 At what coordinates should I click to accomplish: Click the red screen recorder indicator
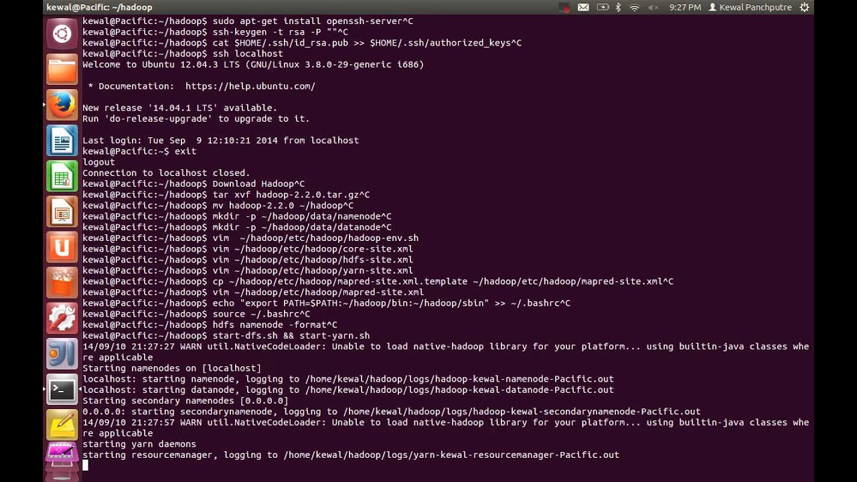point(565,7)
